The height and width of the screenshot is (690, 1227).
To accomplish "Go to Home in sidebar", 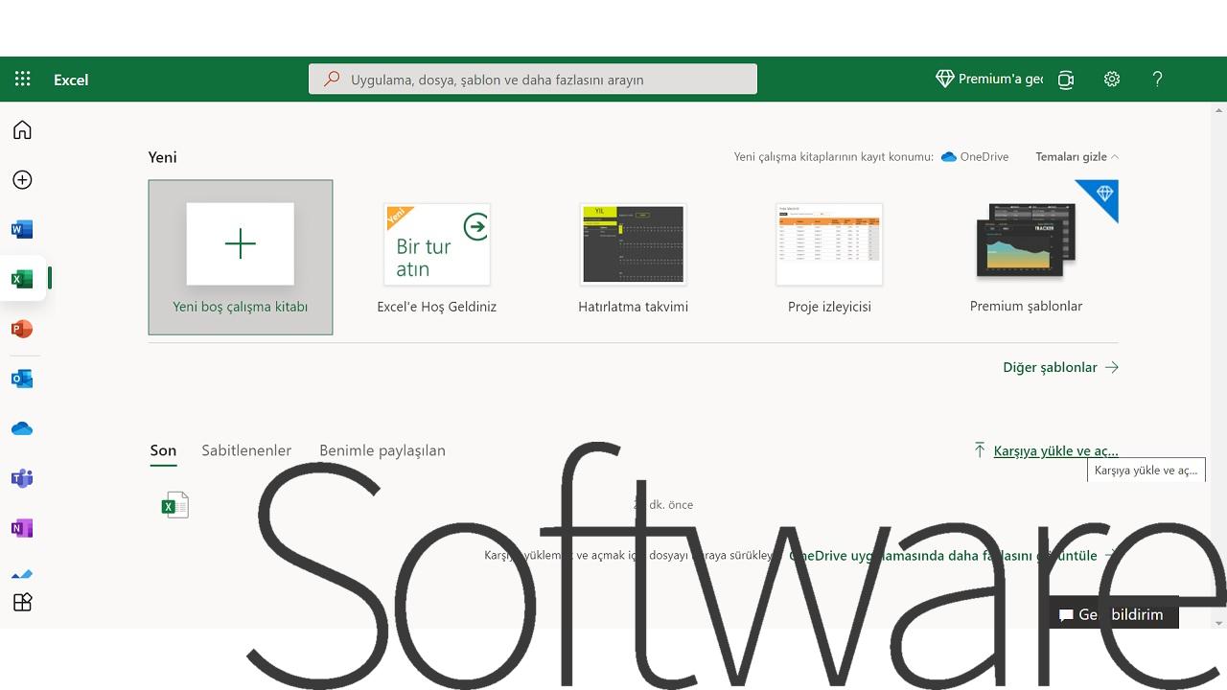I will 22,130.
